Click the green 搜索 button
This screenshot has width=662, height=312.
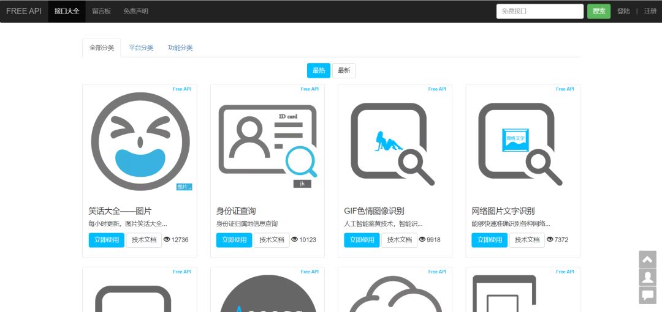click(x=599, y=12)
